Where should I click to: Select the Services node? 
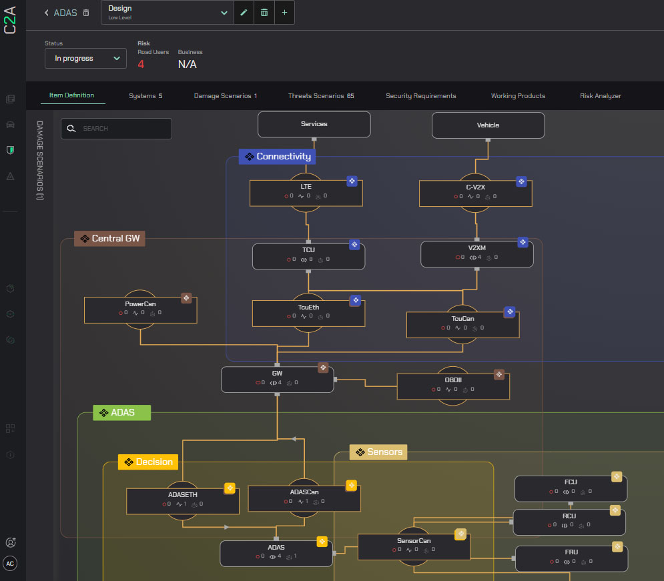click(314, 124)
